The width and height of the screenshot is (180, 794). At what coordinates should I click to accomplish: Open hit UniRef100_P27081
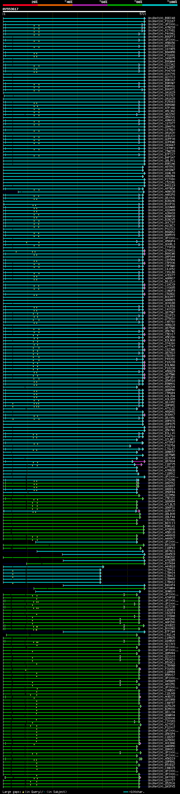pyautogui.click(x=161, y=30)
